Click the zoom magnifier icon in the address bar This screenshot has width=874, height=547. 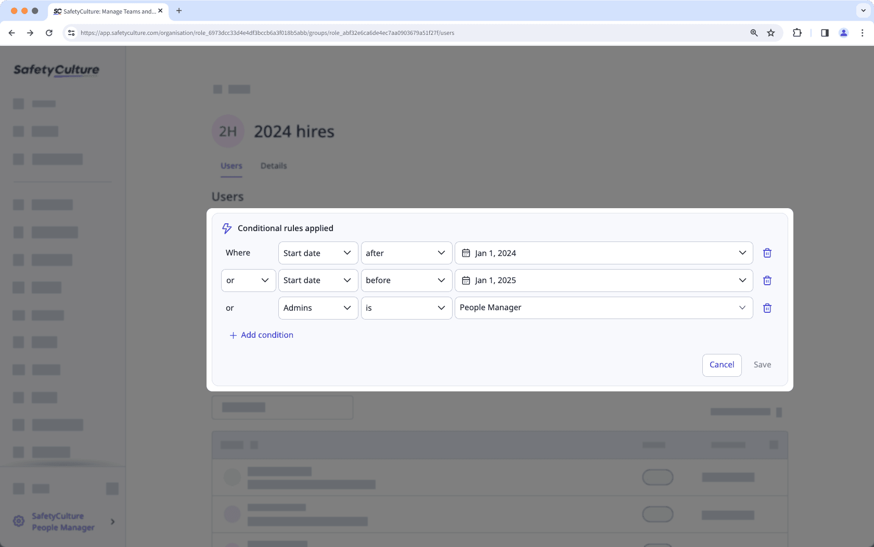[x=754, y=33]
